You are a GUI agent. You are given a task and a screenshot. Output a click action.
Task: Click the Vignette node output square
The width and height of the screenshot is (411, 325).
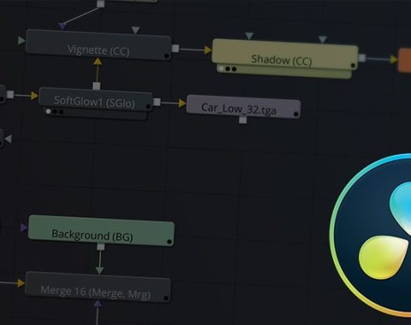(176, 49)
